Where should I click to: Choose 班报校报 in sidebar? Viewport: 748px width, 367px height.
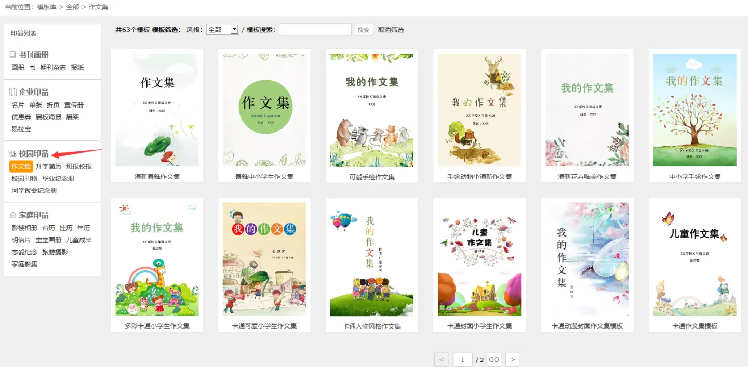[79, 166]
